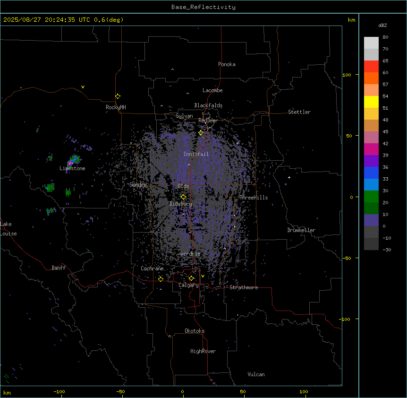This screenshot has height=398, width=407.
Task: Select the Banff label
Action: pos(59,268)
